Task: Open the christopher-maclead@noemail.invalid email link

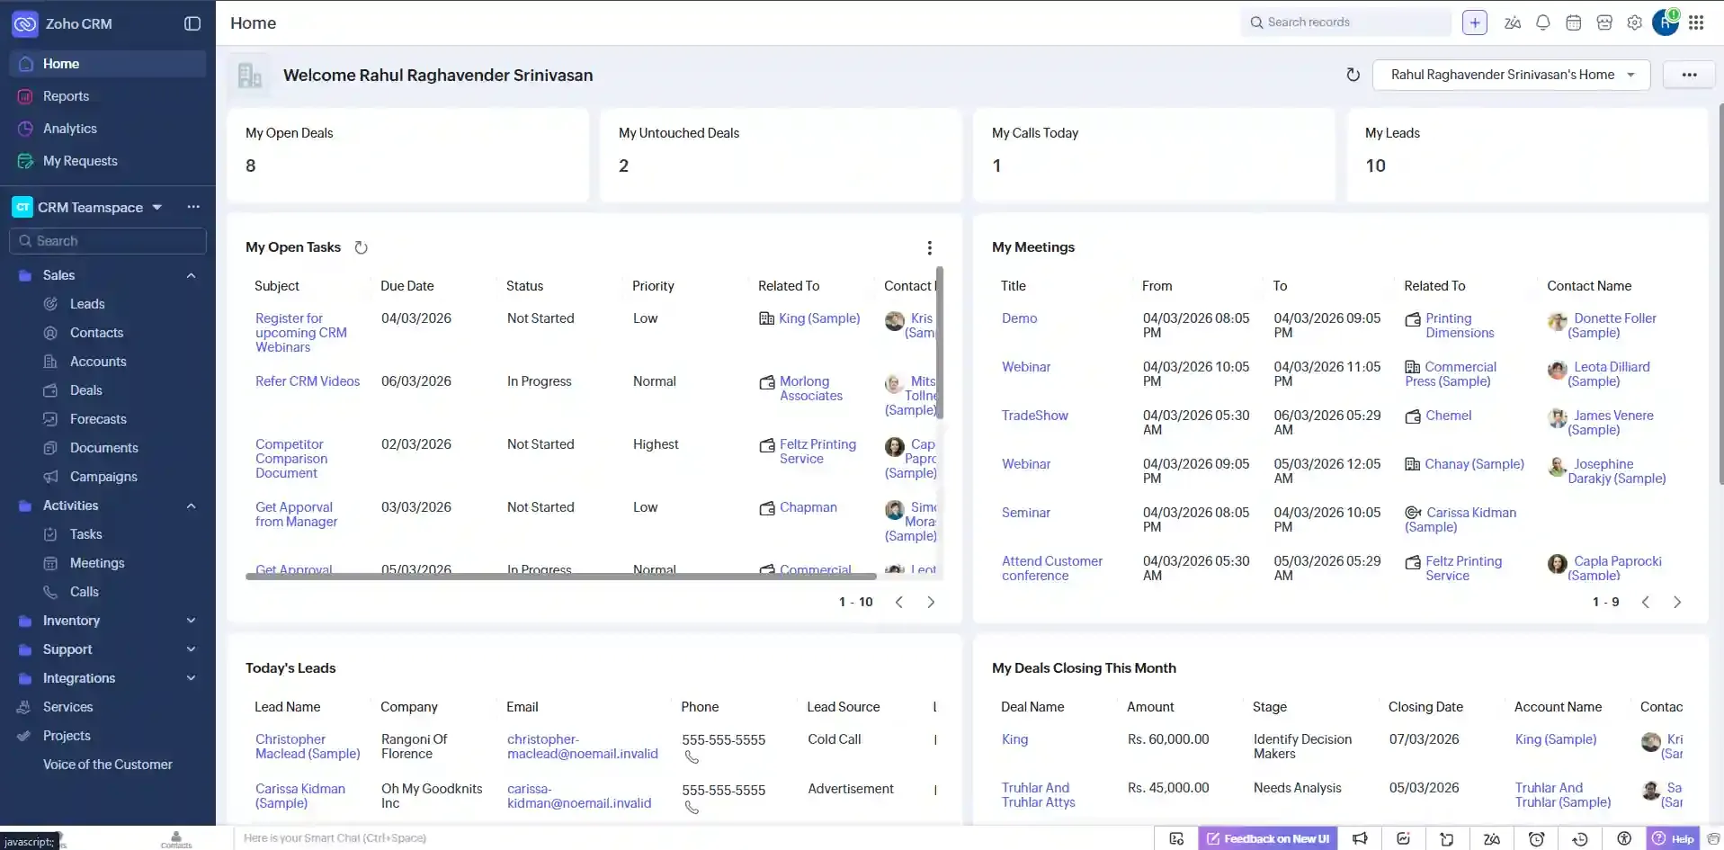Action: coord(583,747)
